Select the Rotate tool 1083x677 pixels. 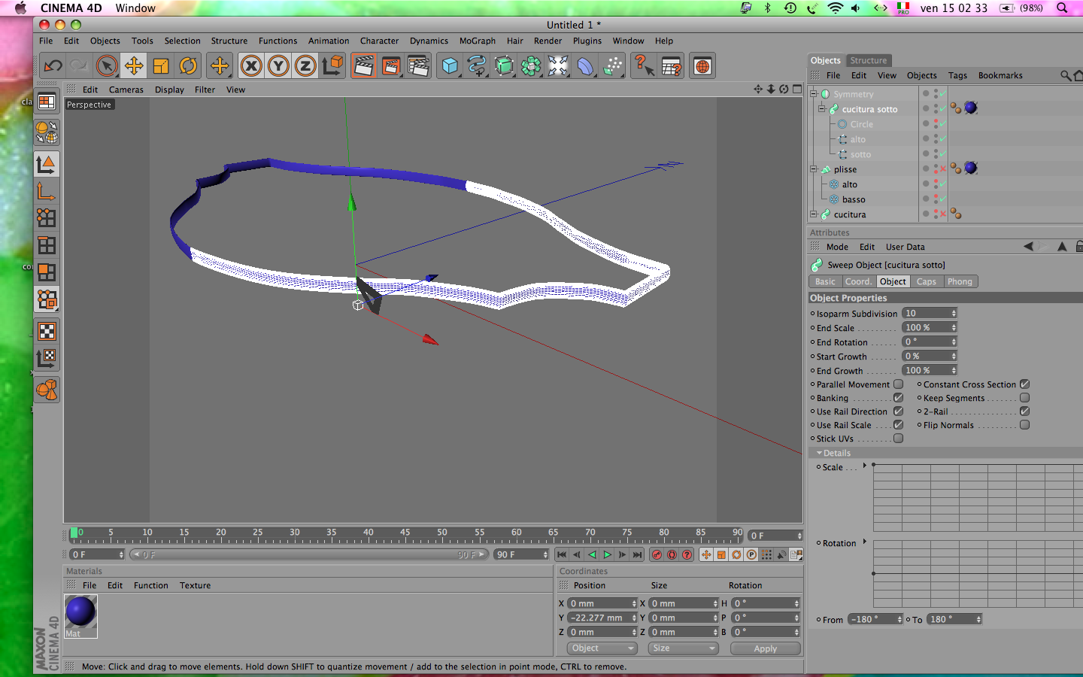tap(188, 66)
